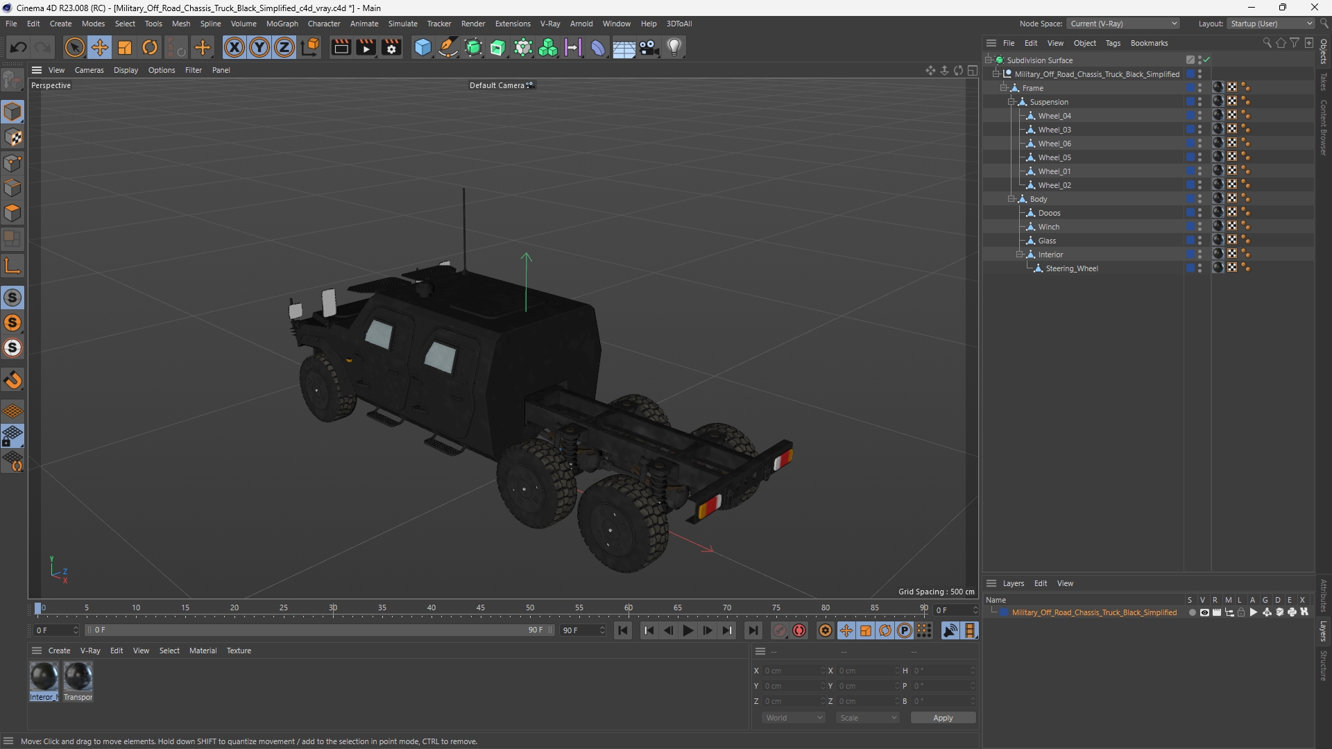Open viewport Display menu
The height and width of the screenshot is (749, 1332).
coord(126,70)
